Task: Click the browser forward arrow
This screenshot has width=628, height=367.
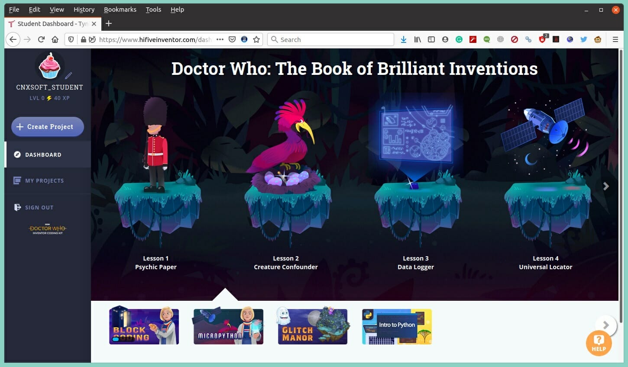Action: click(27, 39)
